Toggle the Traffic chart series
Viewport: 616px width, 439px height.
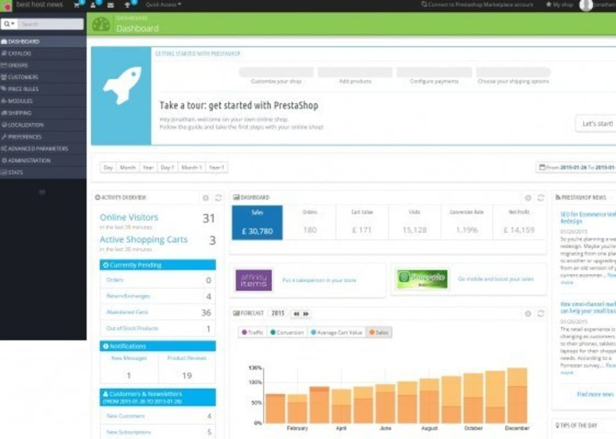click(x=252, y=332)
